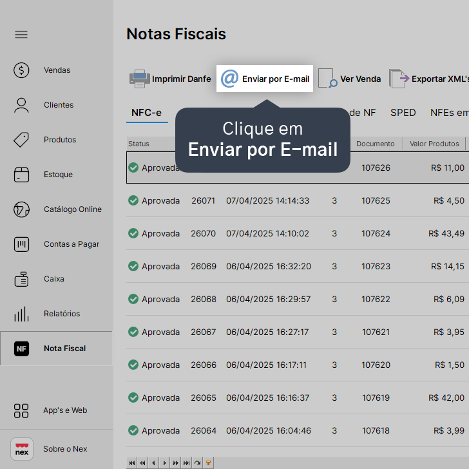The width and height of the screenshot is (469, 469).
Task: Toggle the hamburger menu icon
Action: 21,35
